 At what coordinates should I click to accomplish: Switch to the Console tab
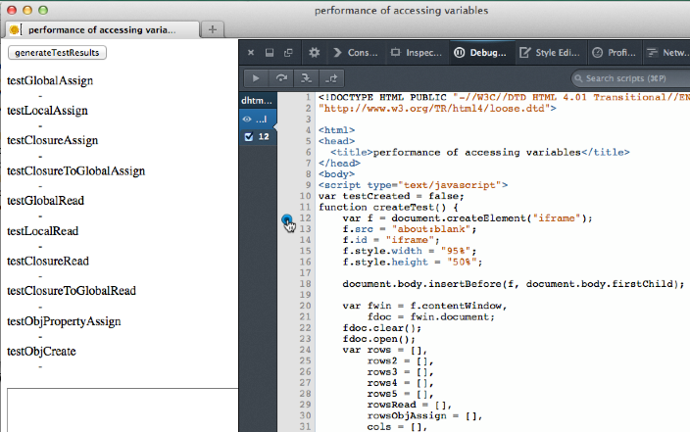click(x=357, y=53)
